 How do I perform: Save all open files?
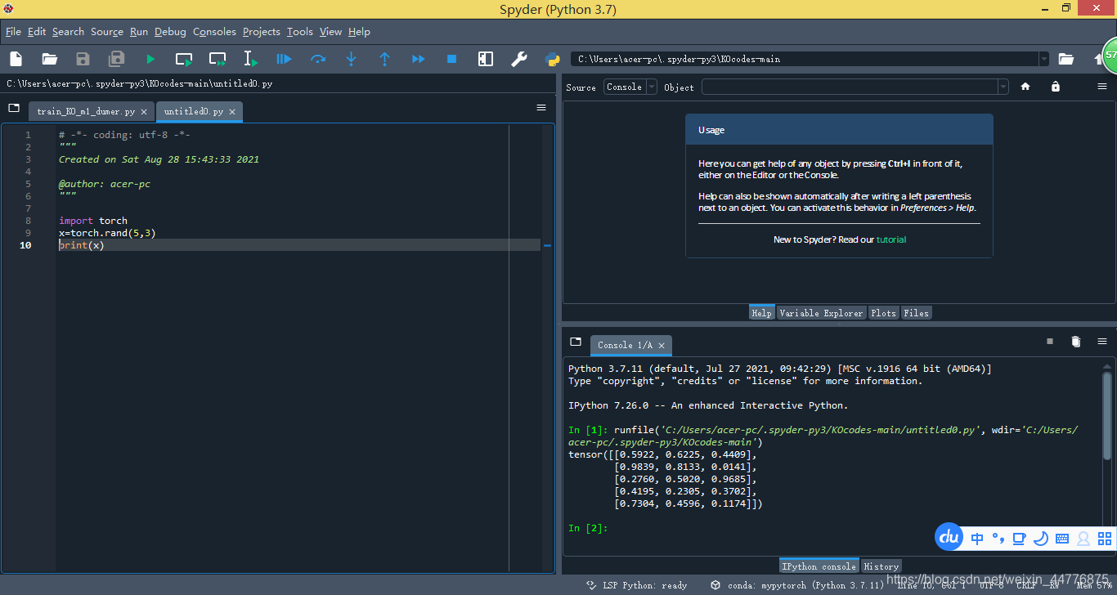pos(117,59)
